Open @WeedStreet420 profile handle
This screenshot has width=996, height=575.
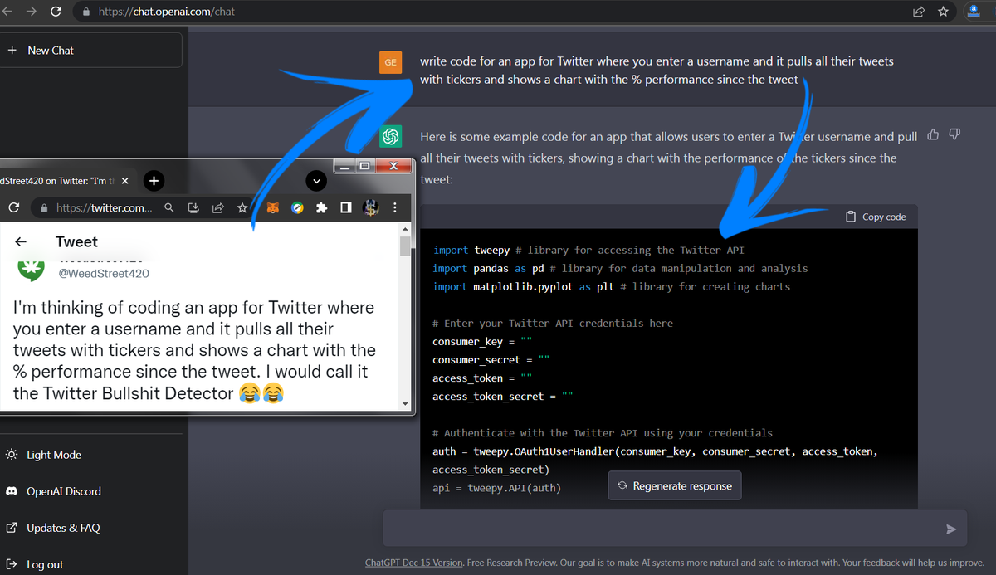(104, 273)
